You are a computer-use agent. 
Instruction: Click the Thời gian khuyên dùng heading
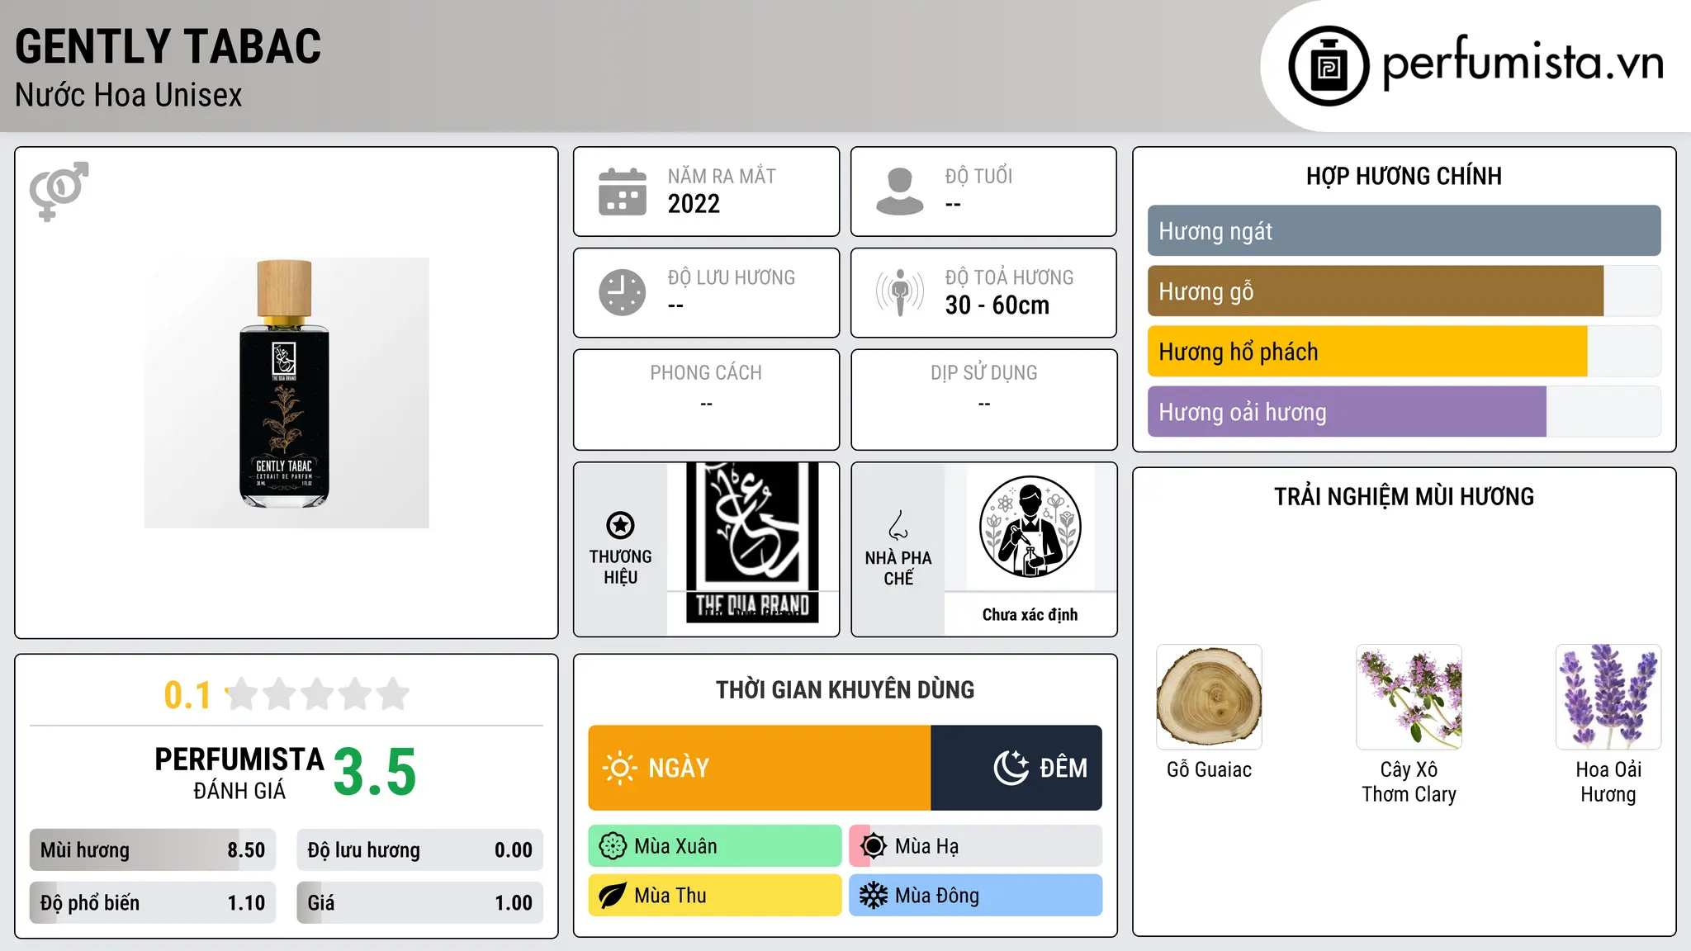(x=845, y=689)
